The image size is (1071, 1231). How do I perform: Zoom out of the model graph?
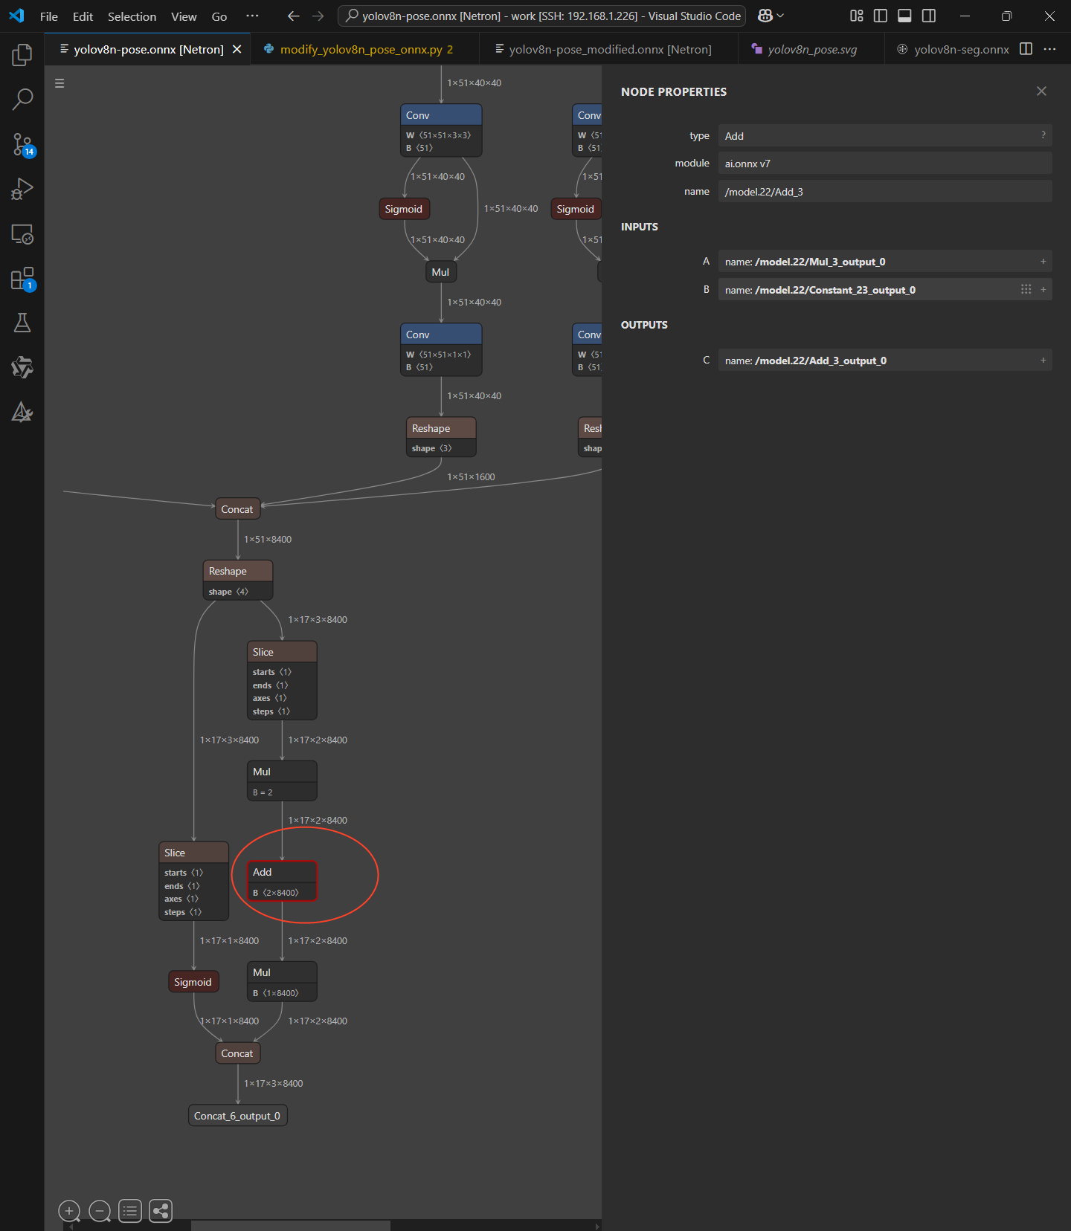click(x=100, y=1211)
